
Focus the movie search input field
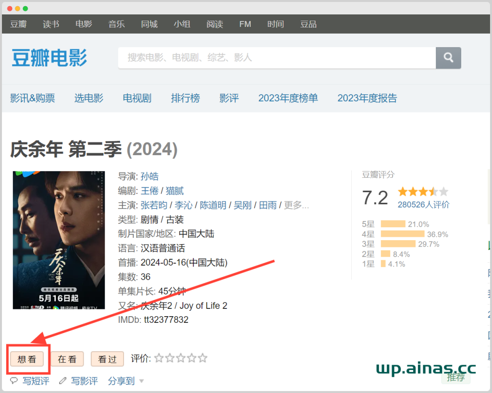(277, 58)
